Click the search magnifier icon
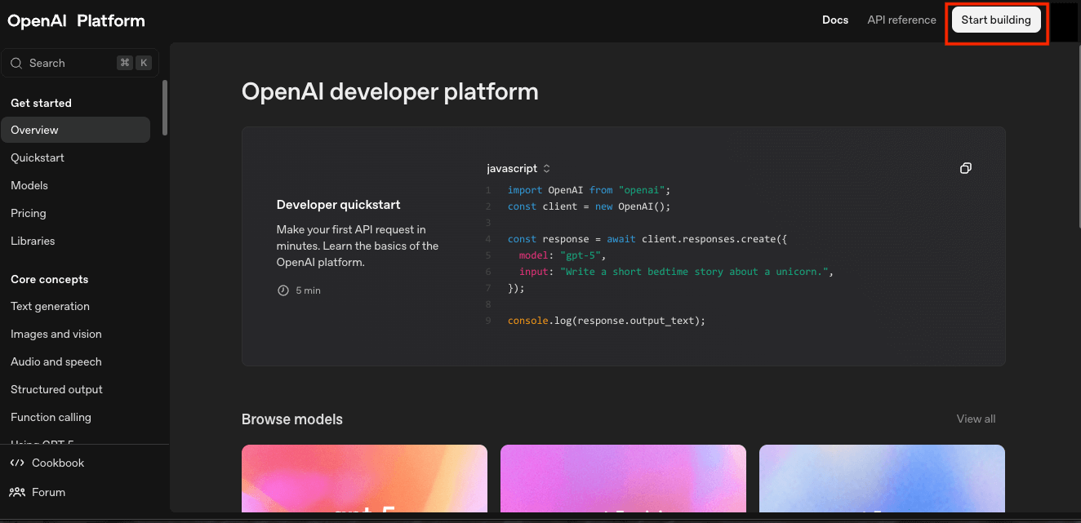 [x=16, y=63]
